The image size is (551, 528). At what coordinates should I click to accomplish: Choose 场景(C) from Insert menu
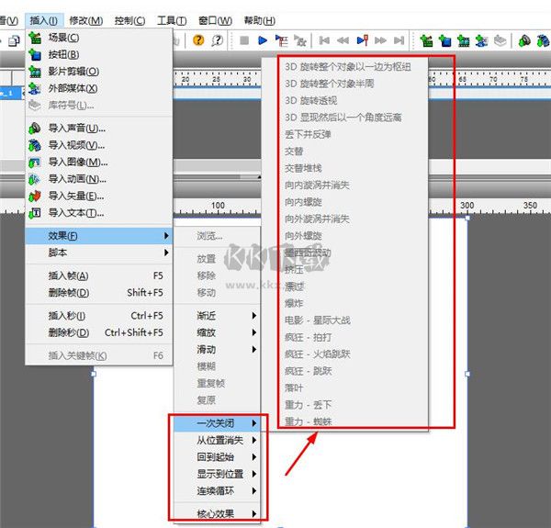[x=99, y=38]
